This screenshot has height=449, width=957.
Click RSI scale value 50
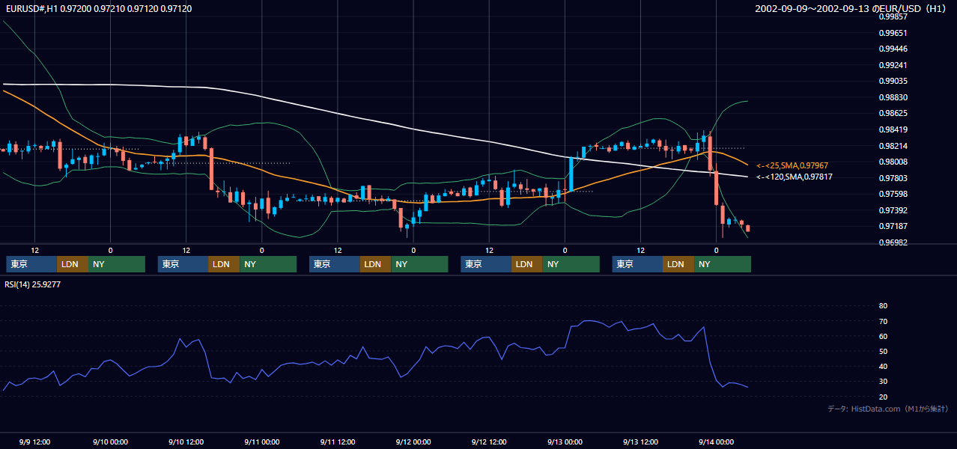coord(883,351)
